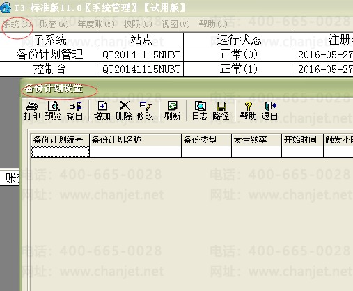
Task: Refresh the list with 刷新
Action: tap(173, 111)
